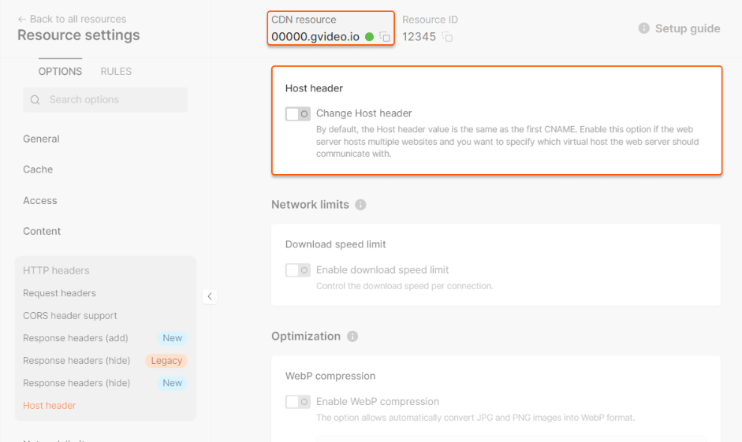Copy the CDN resource domain name
Viewport: 742px width, 442px height.
click(x=385, y=37)
